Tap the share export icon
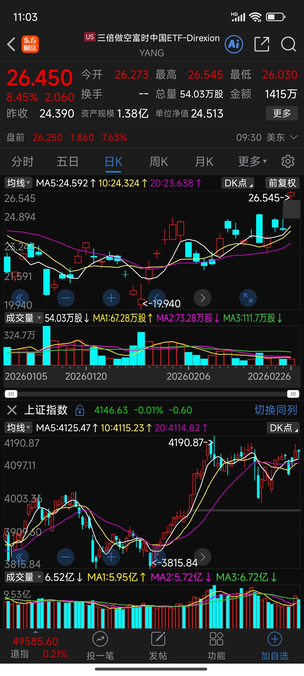This screenshot has height=676, width=304. click(262, 44)
